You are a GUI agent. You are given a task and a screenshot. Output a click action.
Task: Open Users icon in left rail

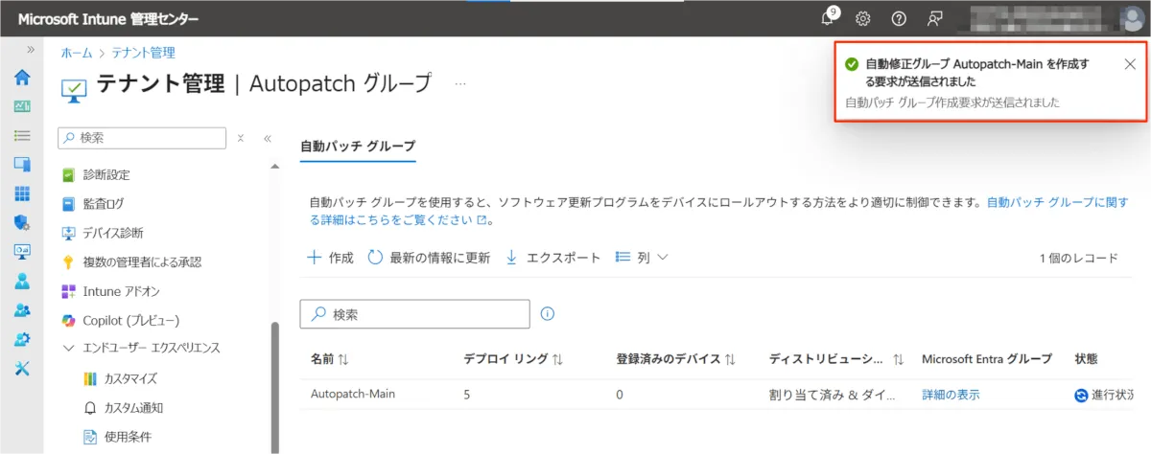click(22, 282)
